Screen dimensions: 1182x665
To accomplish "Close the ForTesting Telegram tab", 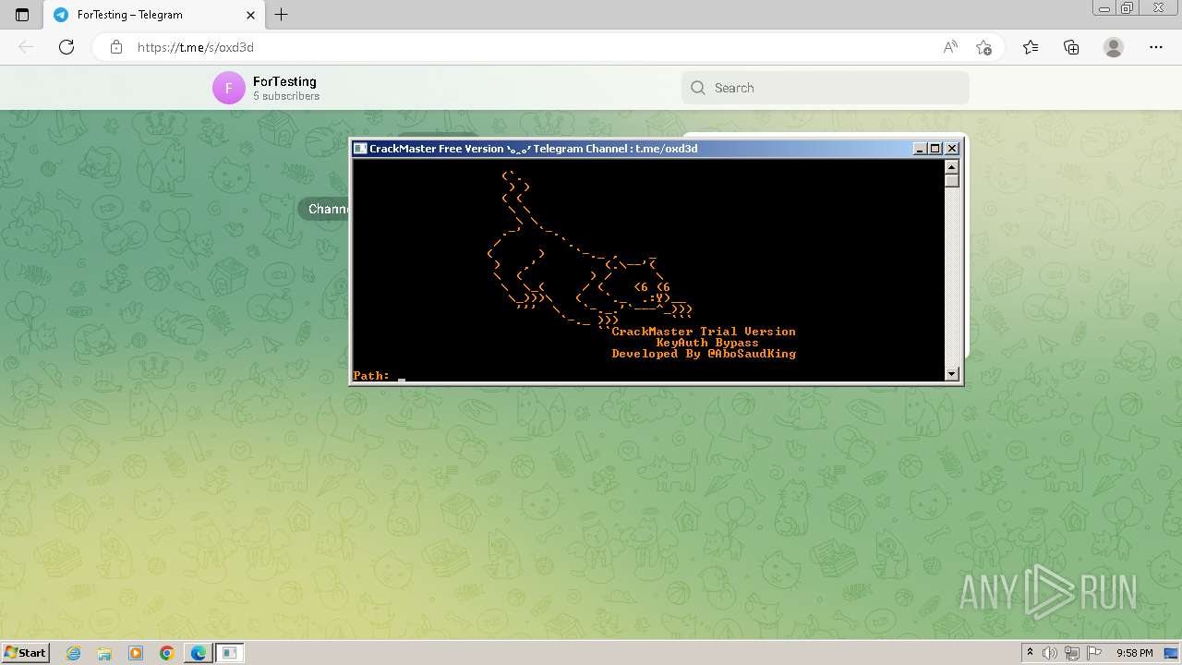I will coord(250,15).
